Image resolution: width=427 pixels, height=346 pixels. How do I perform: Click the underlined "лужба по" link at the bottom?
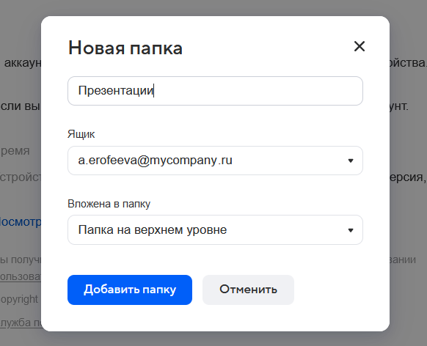pos(21,323)
